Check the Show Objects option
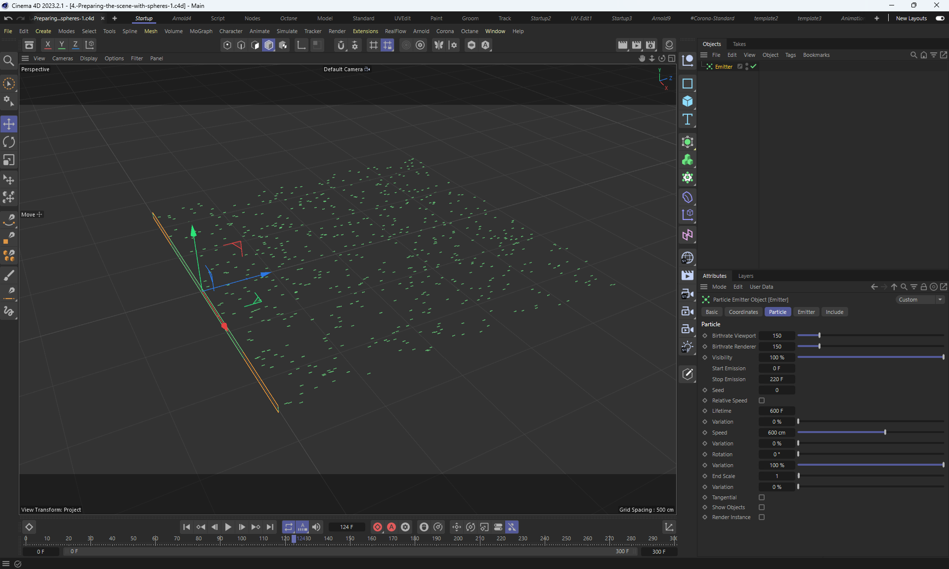Viewport: 949px width, 569px height. [x=762, y=507]
